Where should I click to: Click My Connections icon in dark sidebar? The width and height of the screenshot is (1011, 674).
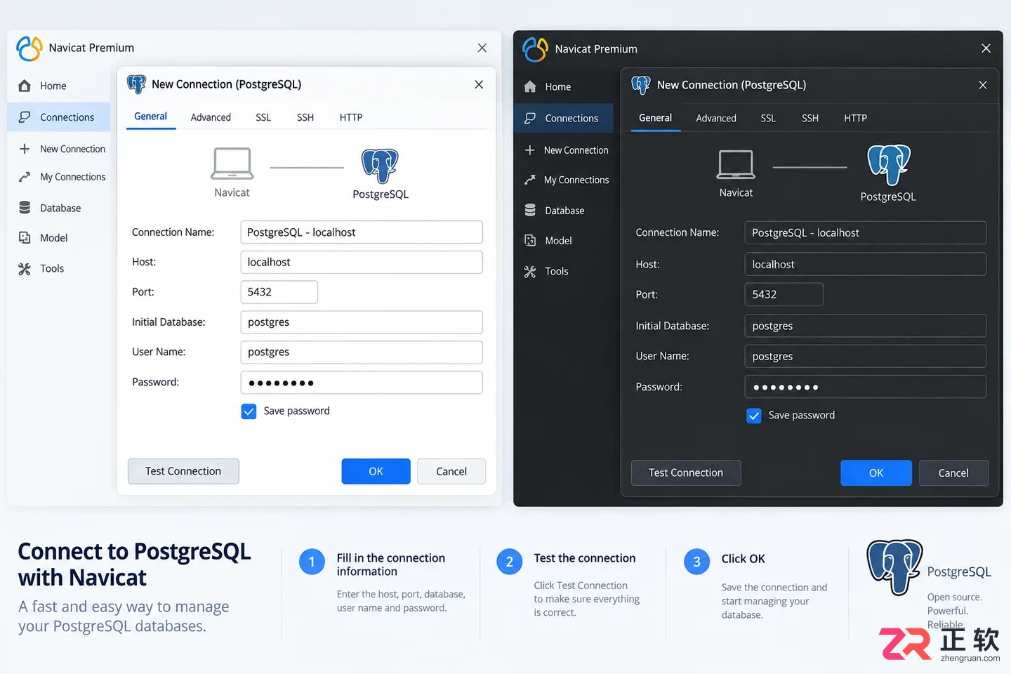coord(530,180)
